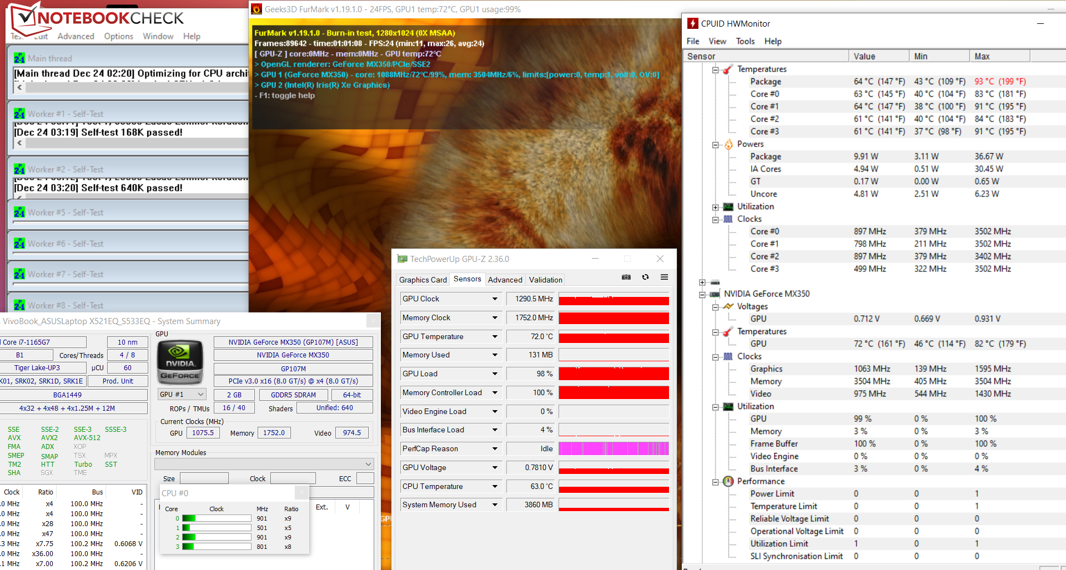Click the scroll-left arrow in Main thread pane

(x=19, y=87)
